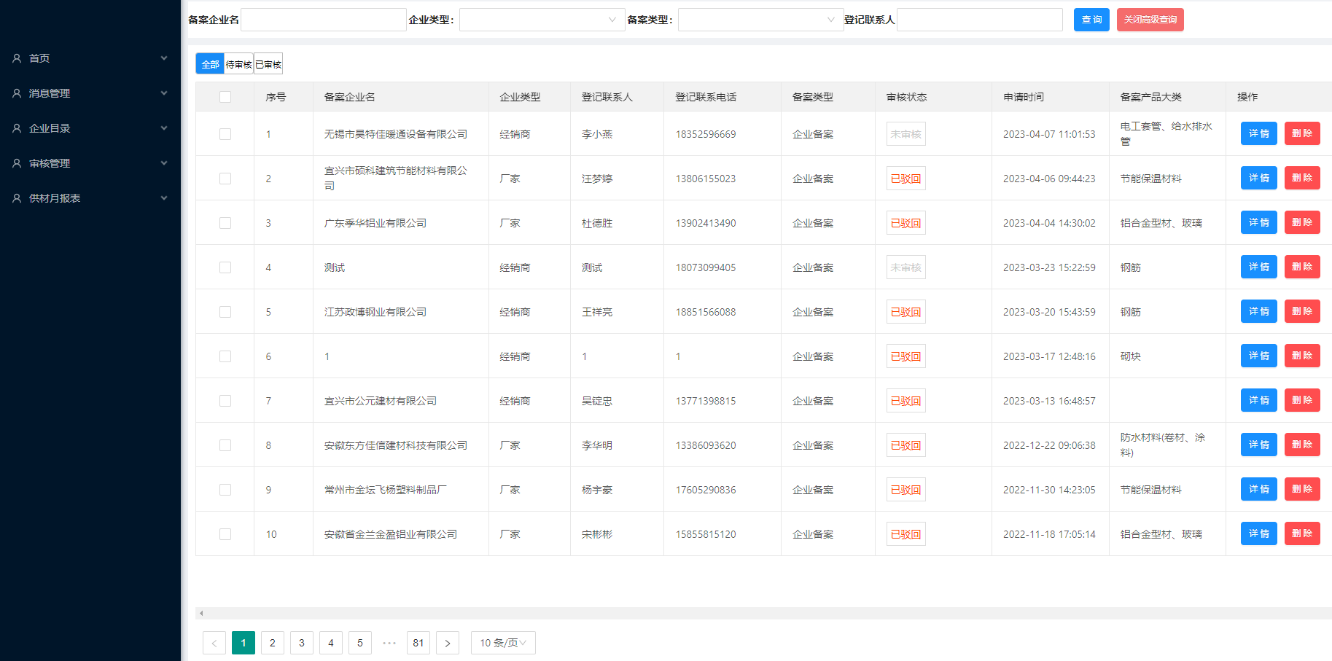Click the blue 查询 search button
Screen dimensions: 1332x661
(1091, 20)
